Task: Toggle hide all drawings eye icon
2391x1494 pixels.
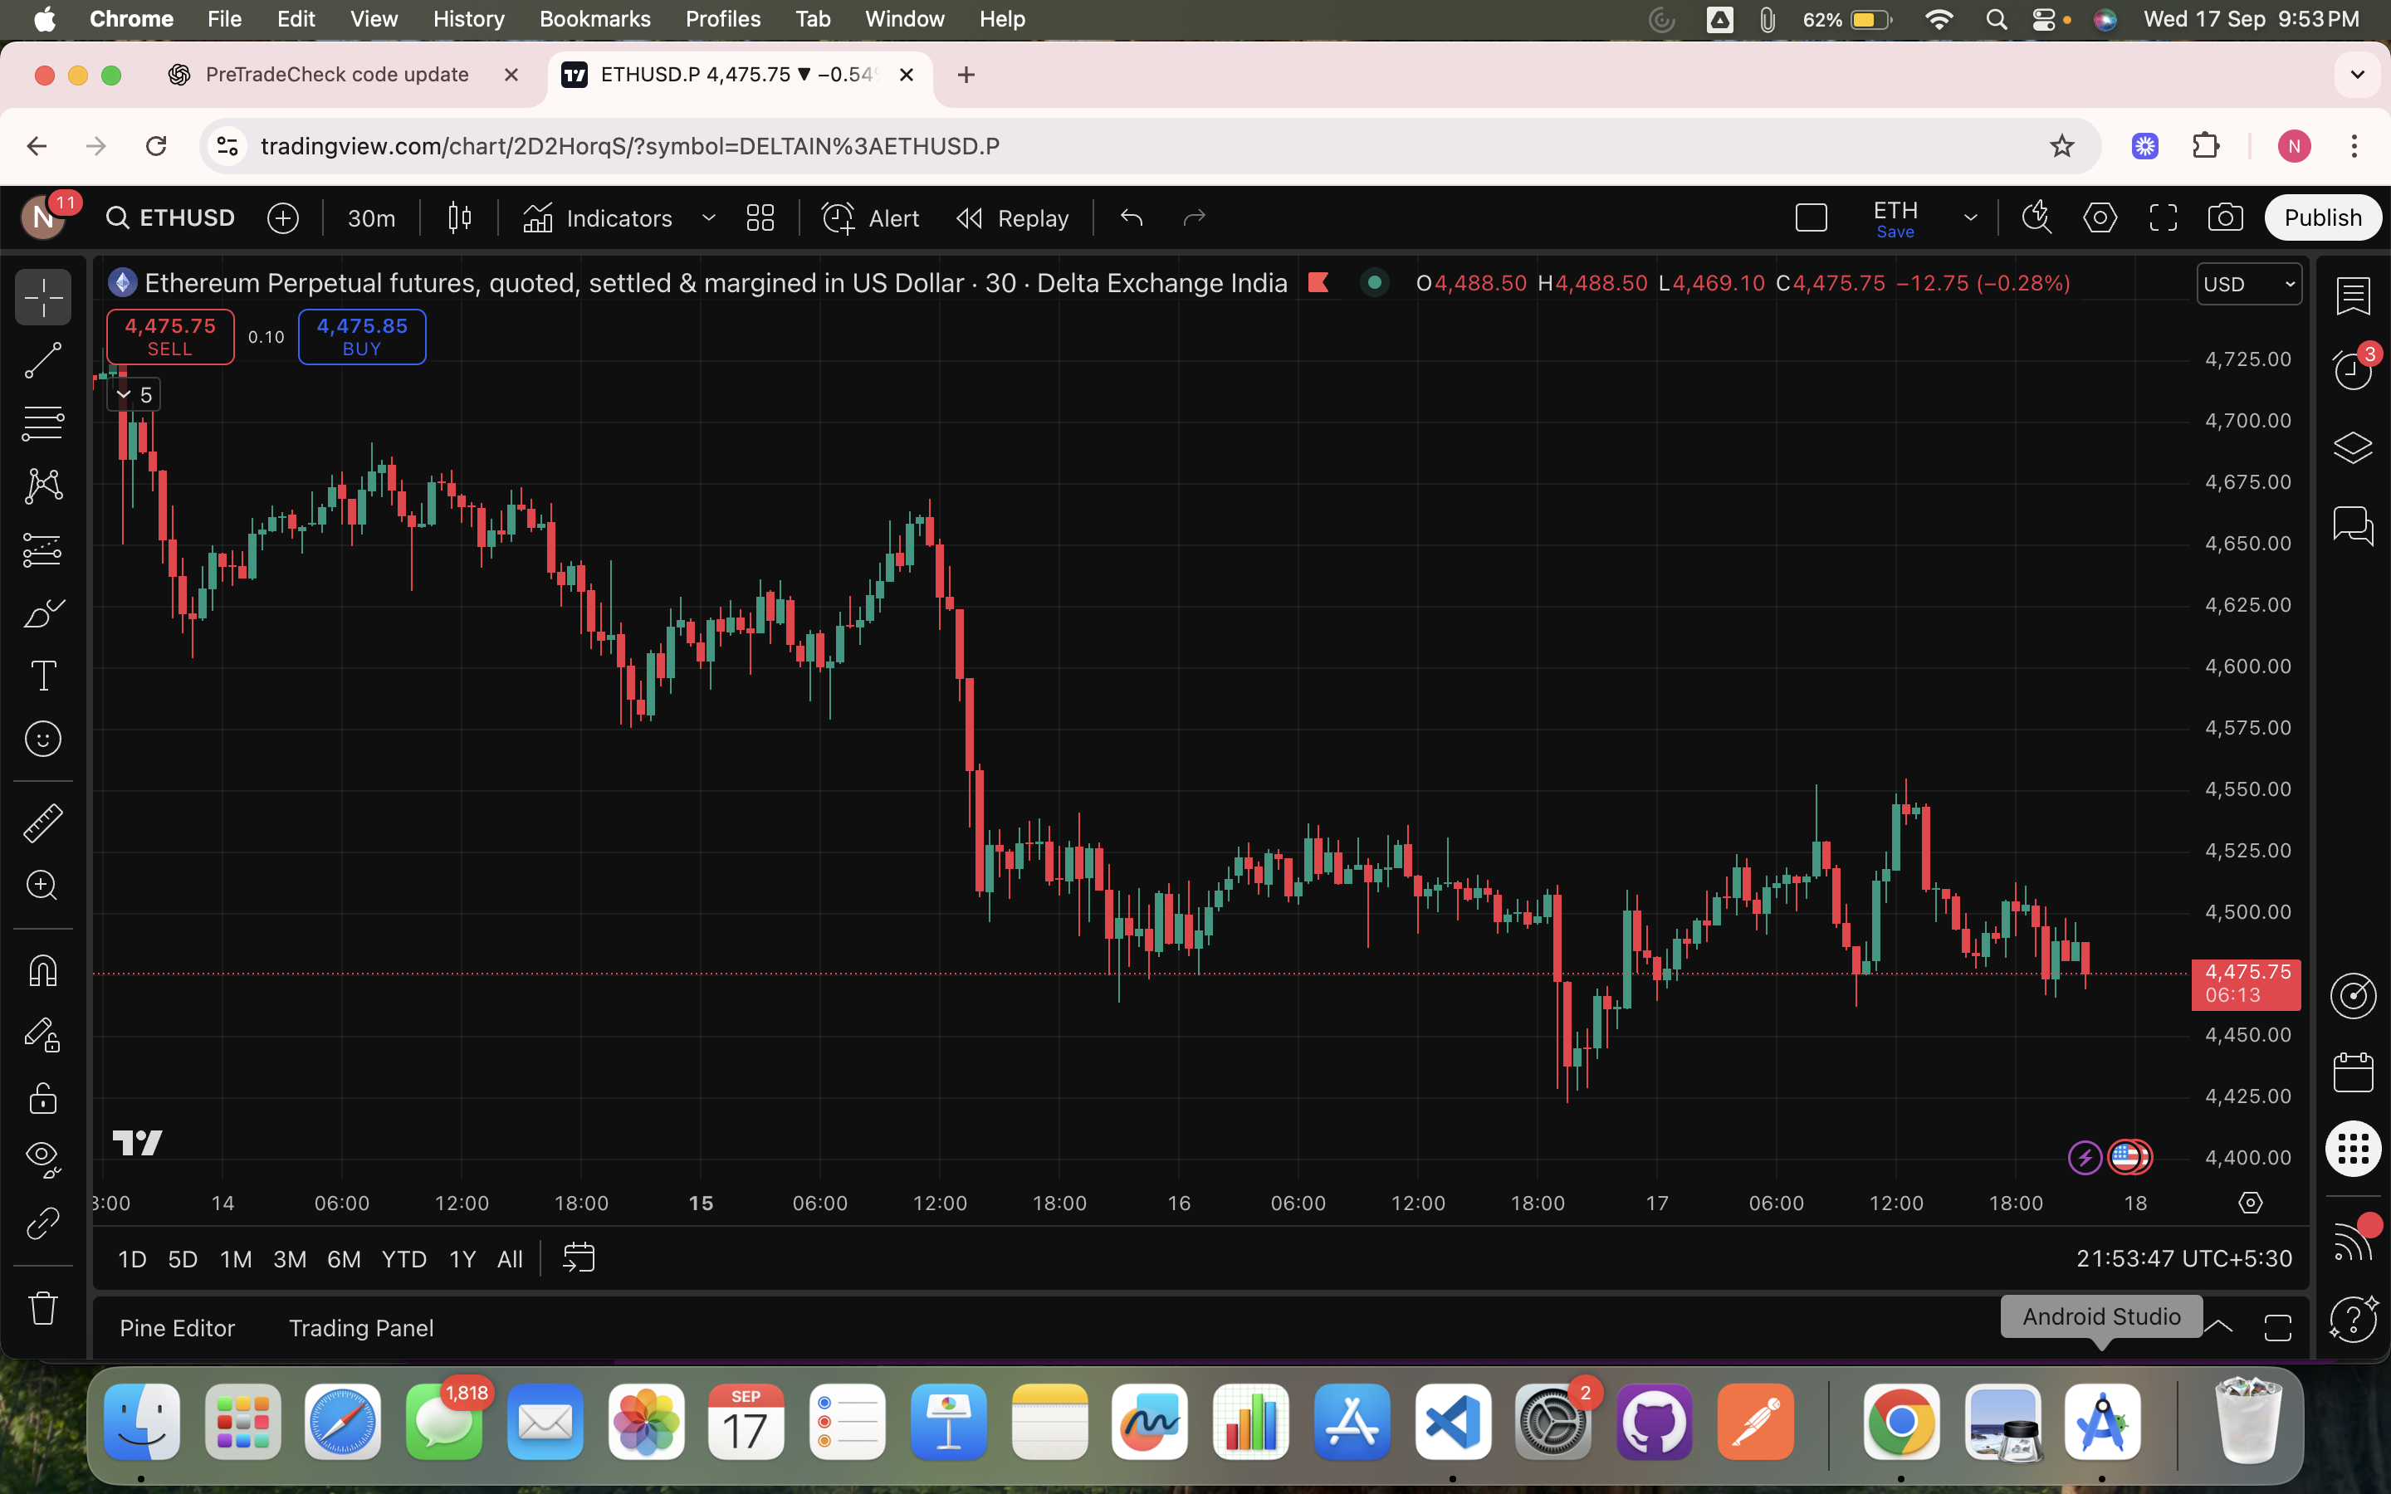Action: (x=42, y=1157)
